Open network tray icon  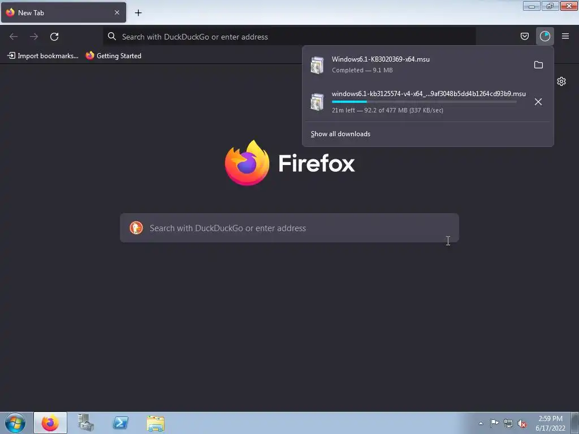pos(508,423)
